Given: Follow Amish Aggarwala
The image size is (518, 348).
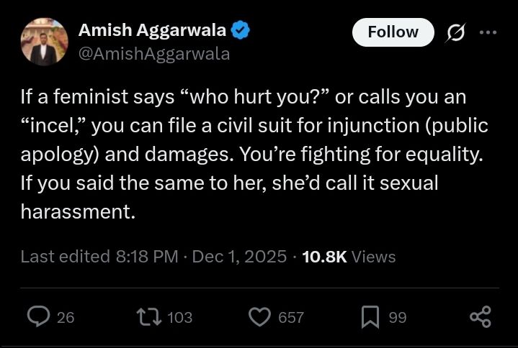Looking at the screenshot, I should 393,32.
